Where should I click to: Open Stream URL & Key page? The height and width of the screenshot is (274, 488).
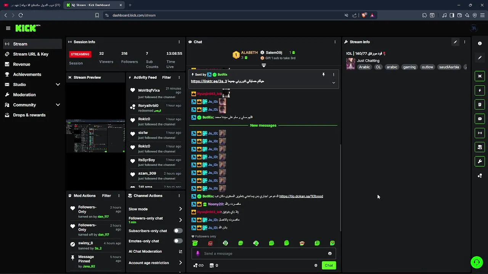pos(32,54)
